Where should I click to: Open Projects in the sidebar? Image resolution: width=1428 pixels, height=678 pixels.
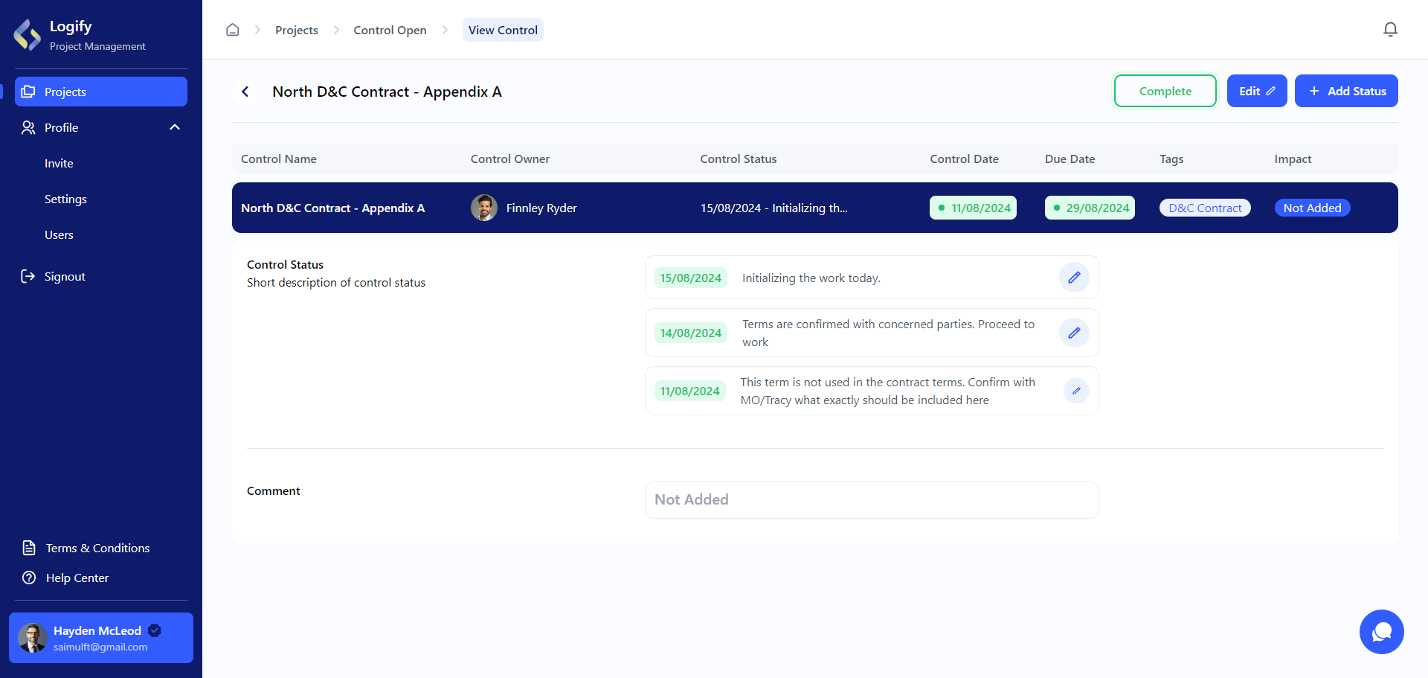click(x=101, y=92)
